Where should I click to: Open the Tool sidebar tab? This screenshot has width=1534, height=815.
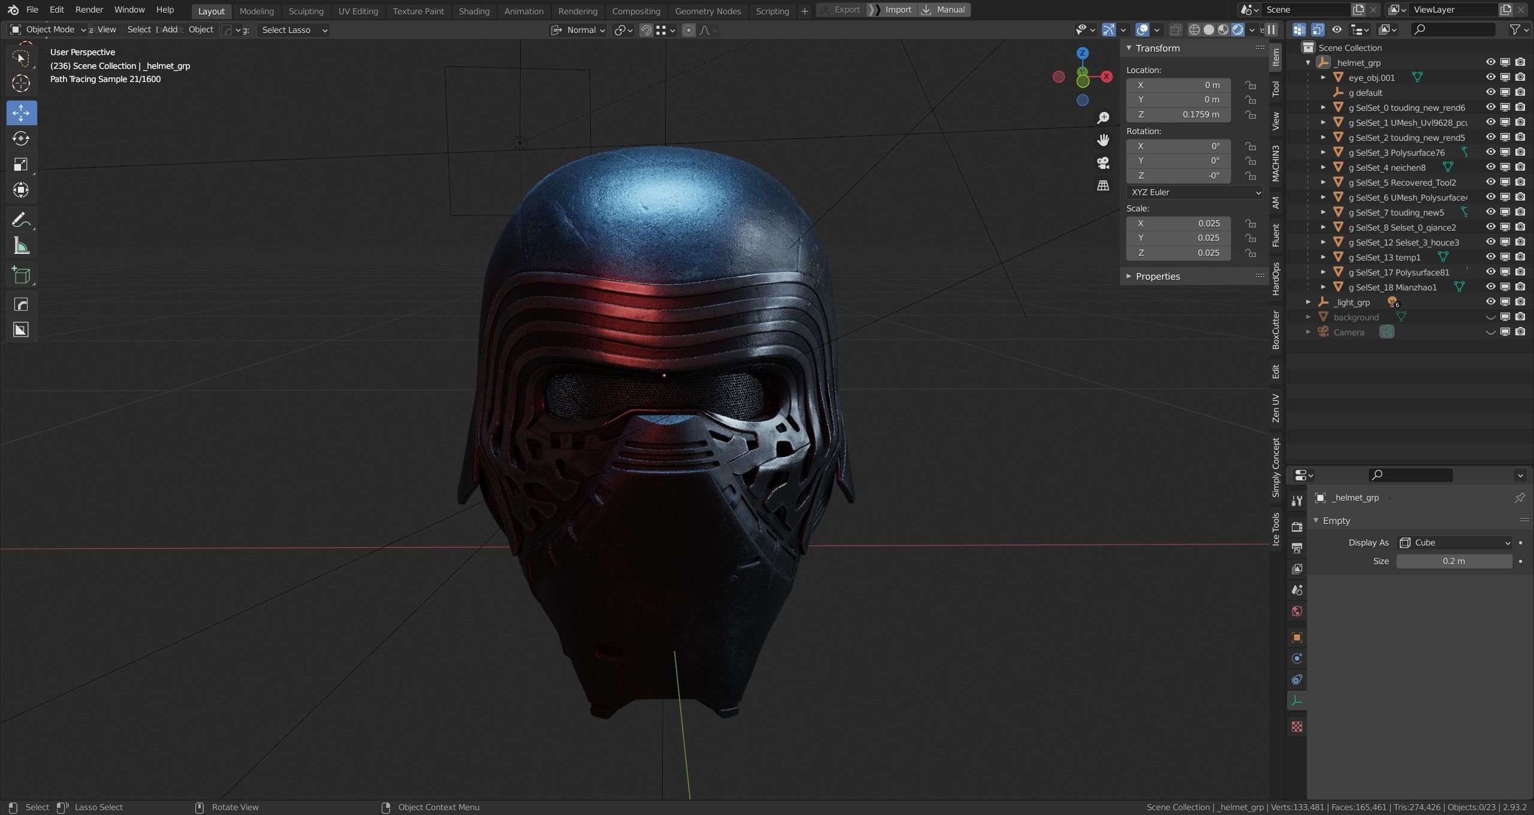1275,89
